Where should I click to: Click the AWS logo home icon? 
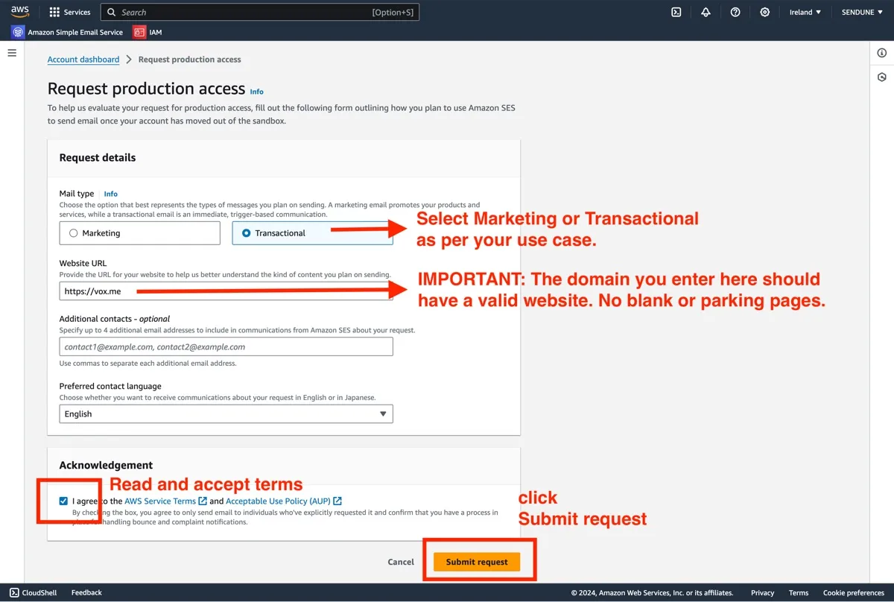point(20,12)
